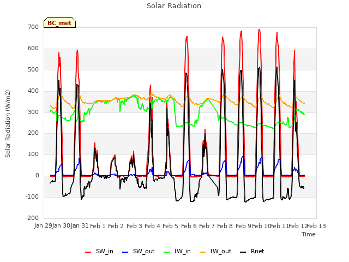Select the BC_met label box

[59, 23]
